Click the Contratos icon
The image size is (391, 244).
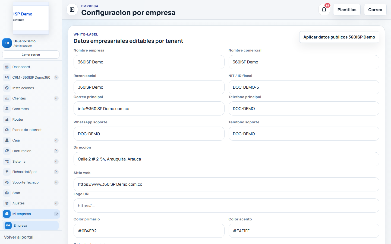(x=7, y=109)
